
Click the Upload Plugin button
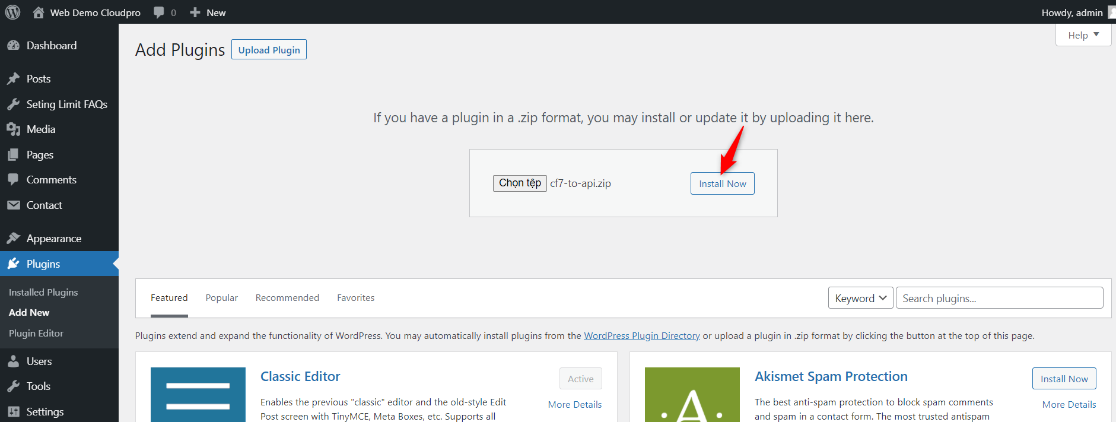[x=269, y=50]
